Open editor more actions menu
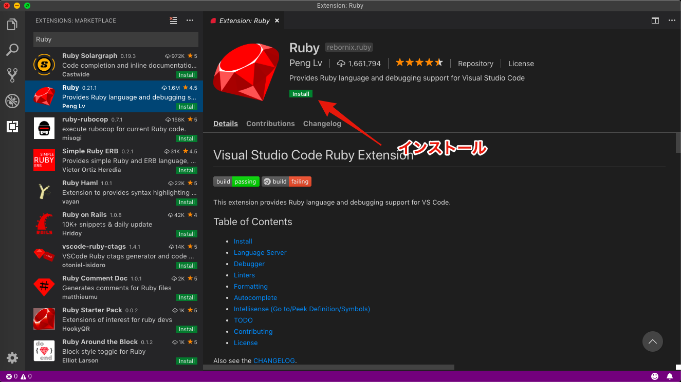This screenshot has height=382, width=681. tap(672, 21)
